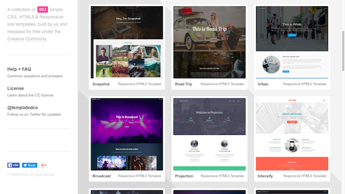
Task: Click the Road Trip title text
Action: point(183,84)
